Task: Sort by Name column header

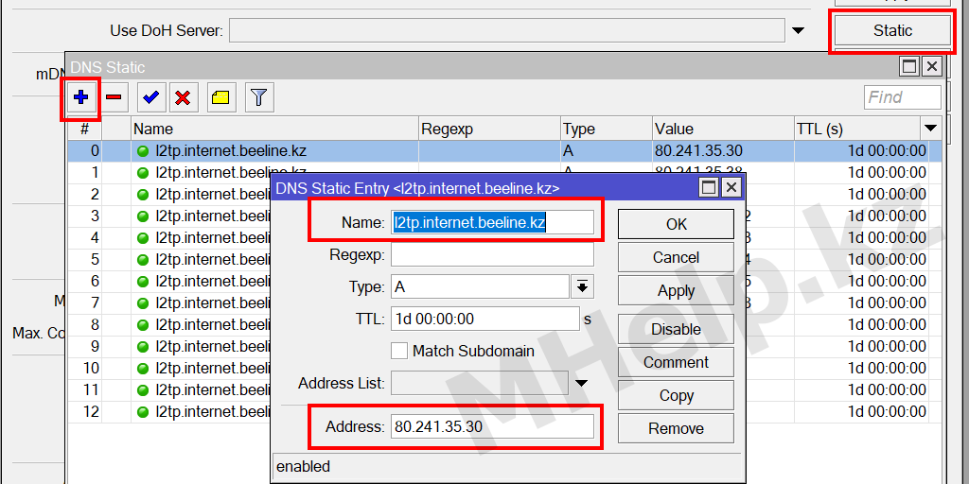Action: tap(274, 129)
